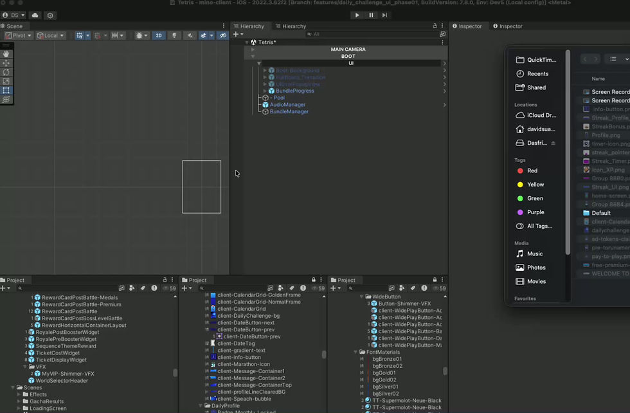
Task: Open Shared in Finder sidebar
Action: pos(536,87)
